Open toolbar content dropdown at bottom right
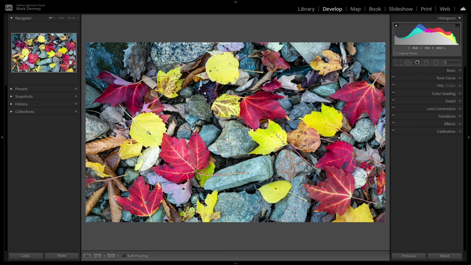This screenshot has width=471, height=265. tap(385, 256)
